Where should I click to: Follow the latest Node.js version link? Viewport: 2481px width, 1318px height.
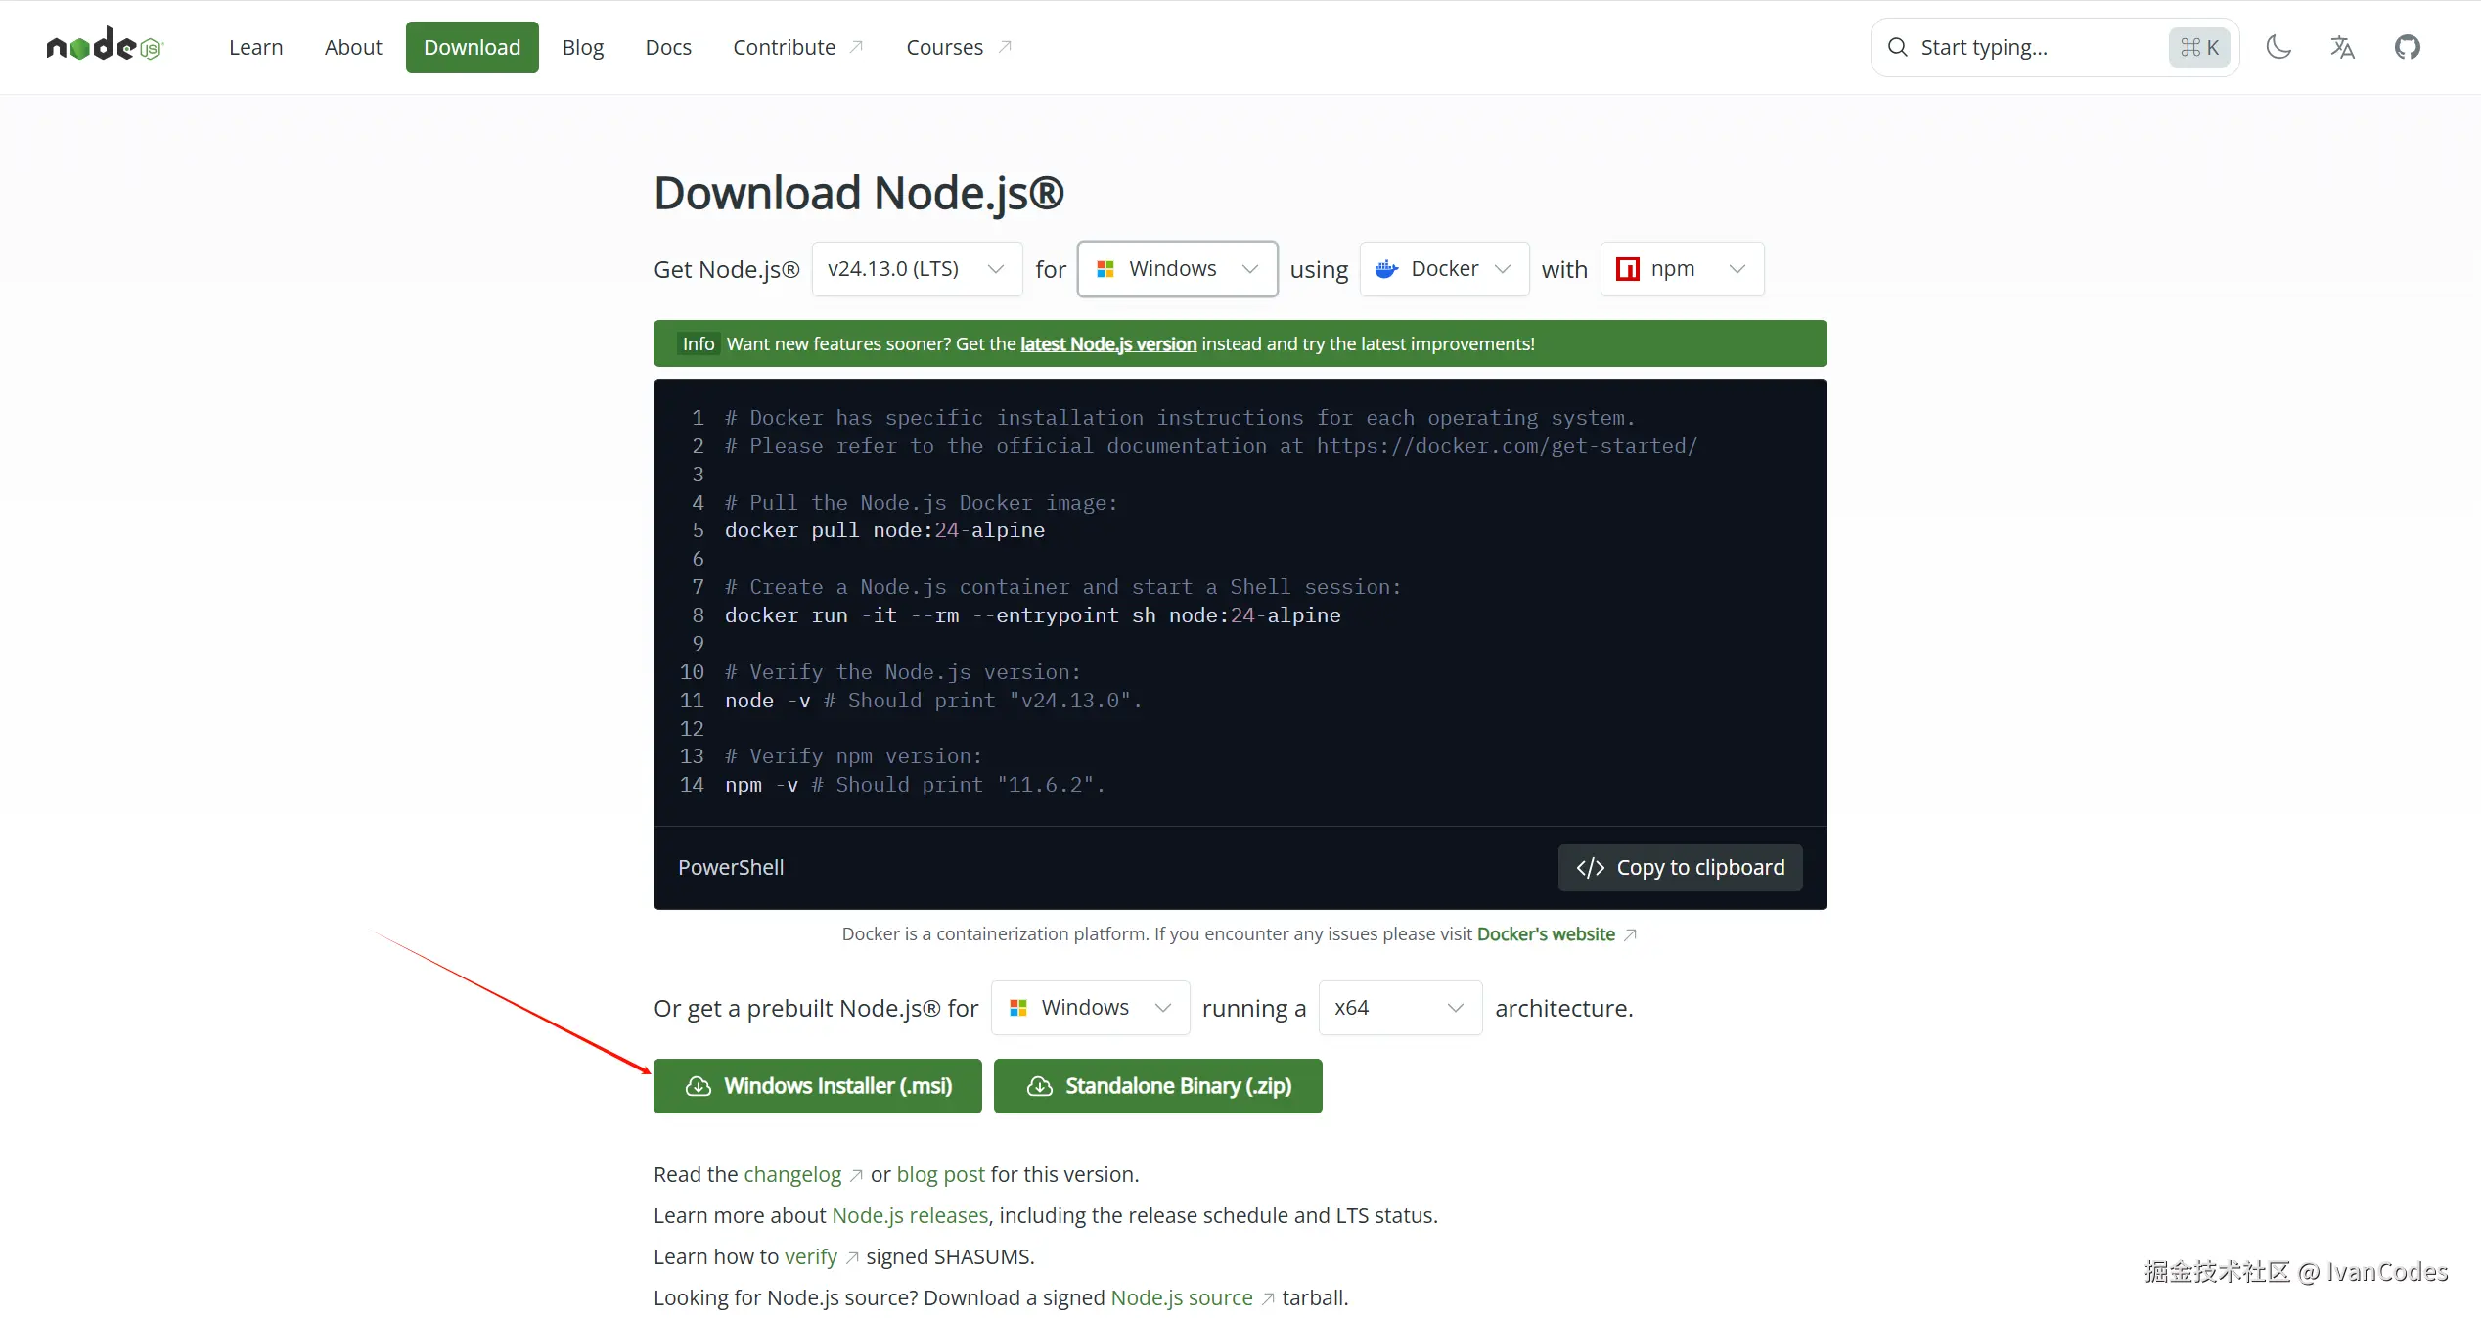(x=1107, y=343)
